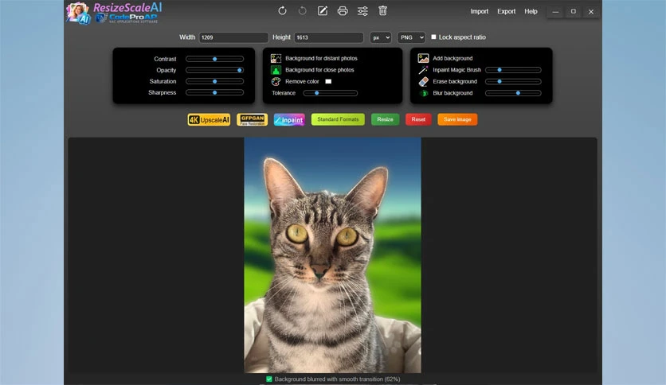The height and width of the screenshot is (385, 666).
Task: Uncheck the Background blurred status checkbox
Action: (x=269, y=379)
